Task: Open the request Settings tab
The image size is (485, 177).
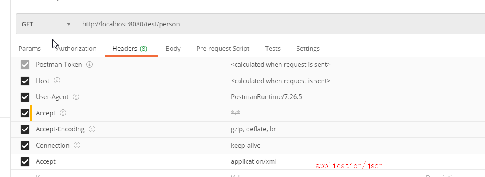Action: [308, 49]
